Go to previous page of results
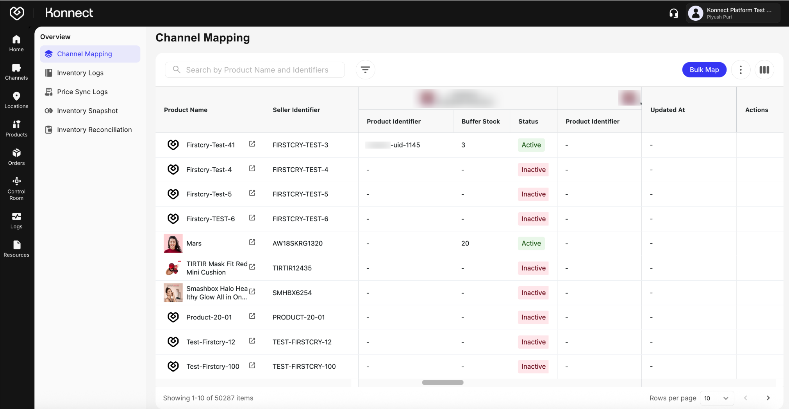This screenshot has height=409, width=789. click(746, 398)
